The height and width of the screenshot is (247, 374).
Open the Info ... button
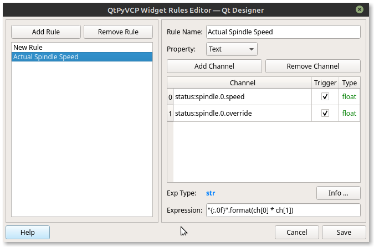pyautogui.click(x=338, y=193)
